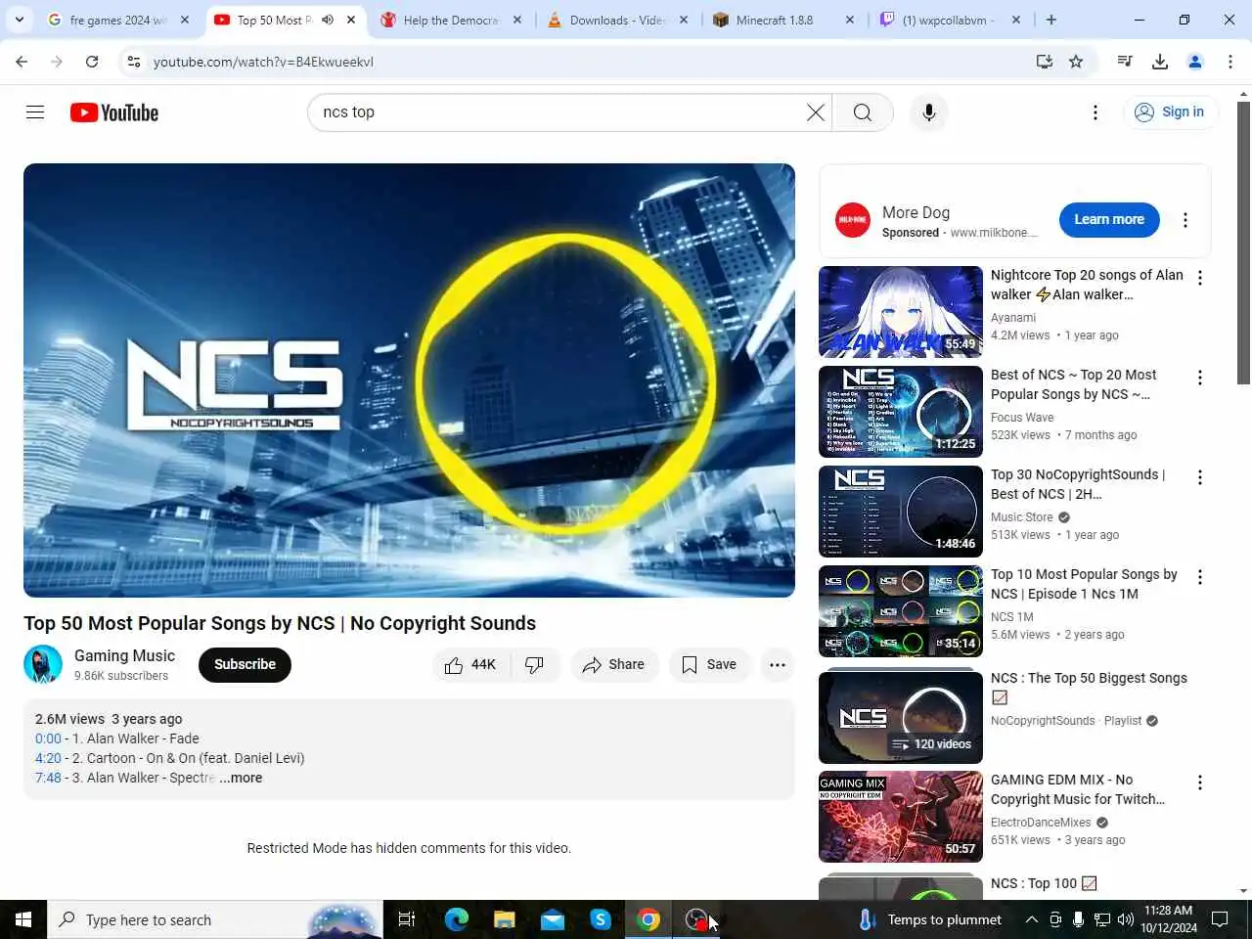Play Best of NCS Top 20 thumbnail
Image resolution: width=1252 pixels, height=939 pixels.
click(x=901, y=412)
